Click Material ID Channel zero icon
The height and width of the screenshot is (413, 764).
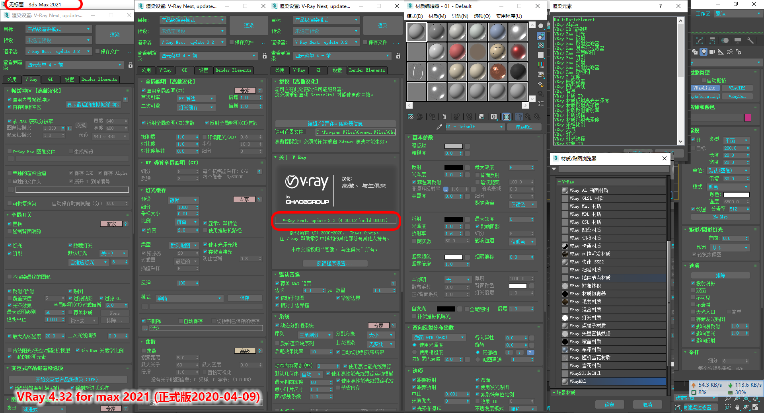click(494, 117)
